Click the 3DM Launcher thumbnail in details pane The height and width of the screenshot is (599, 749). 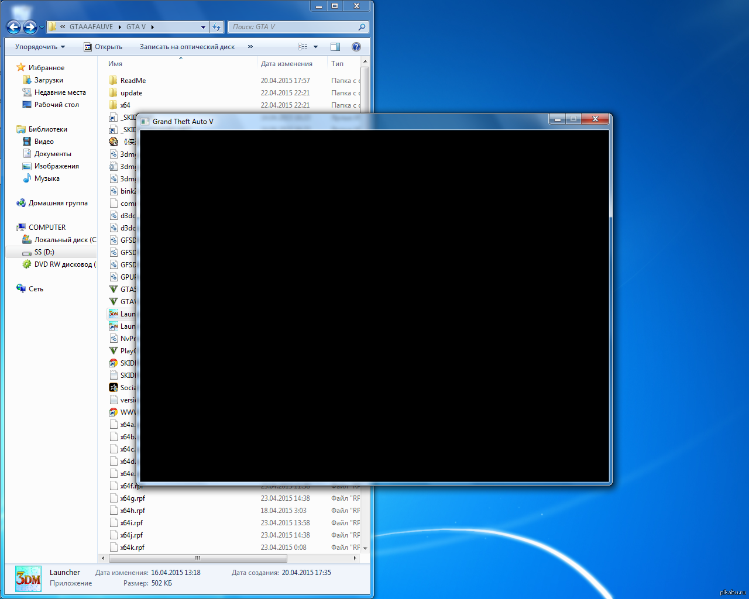pyautogui.click(x=28, y=579)
